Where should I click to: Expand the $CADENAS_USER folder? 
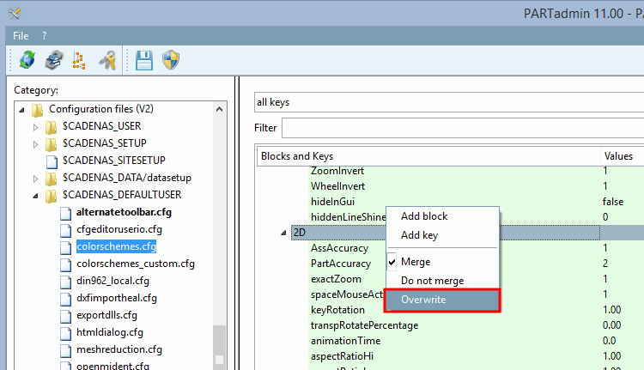[36, 127]
